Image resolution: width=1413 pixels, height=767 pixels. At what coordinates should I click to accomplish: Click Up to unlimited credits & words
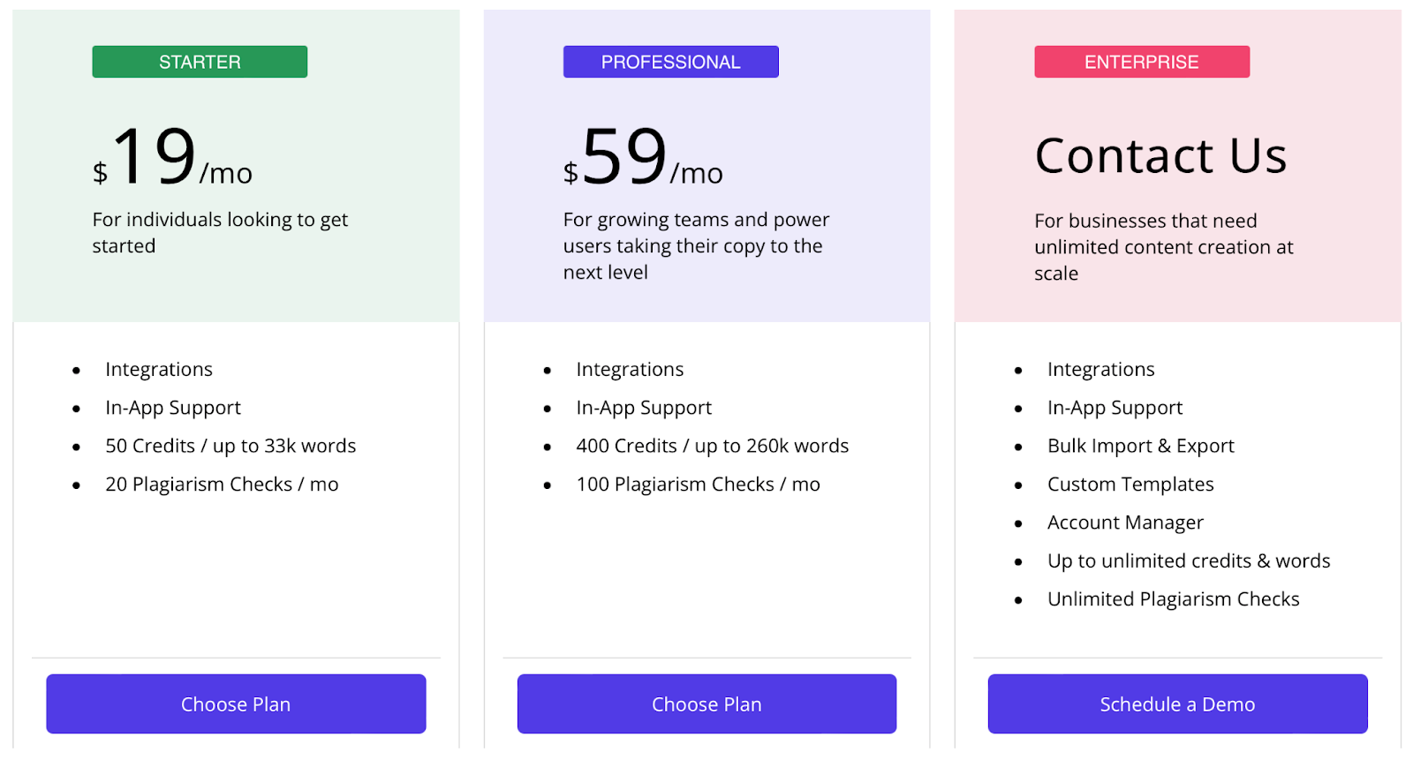tap(1189, 560)
